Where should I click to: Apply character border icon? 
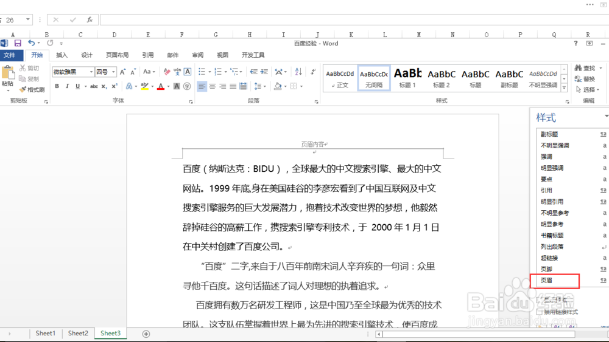tap(188, 72)
